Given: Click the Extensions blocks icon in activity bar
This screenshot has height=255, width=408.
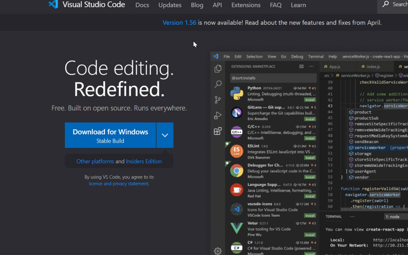Looking at the screenshot, I should 218,131.
